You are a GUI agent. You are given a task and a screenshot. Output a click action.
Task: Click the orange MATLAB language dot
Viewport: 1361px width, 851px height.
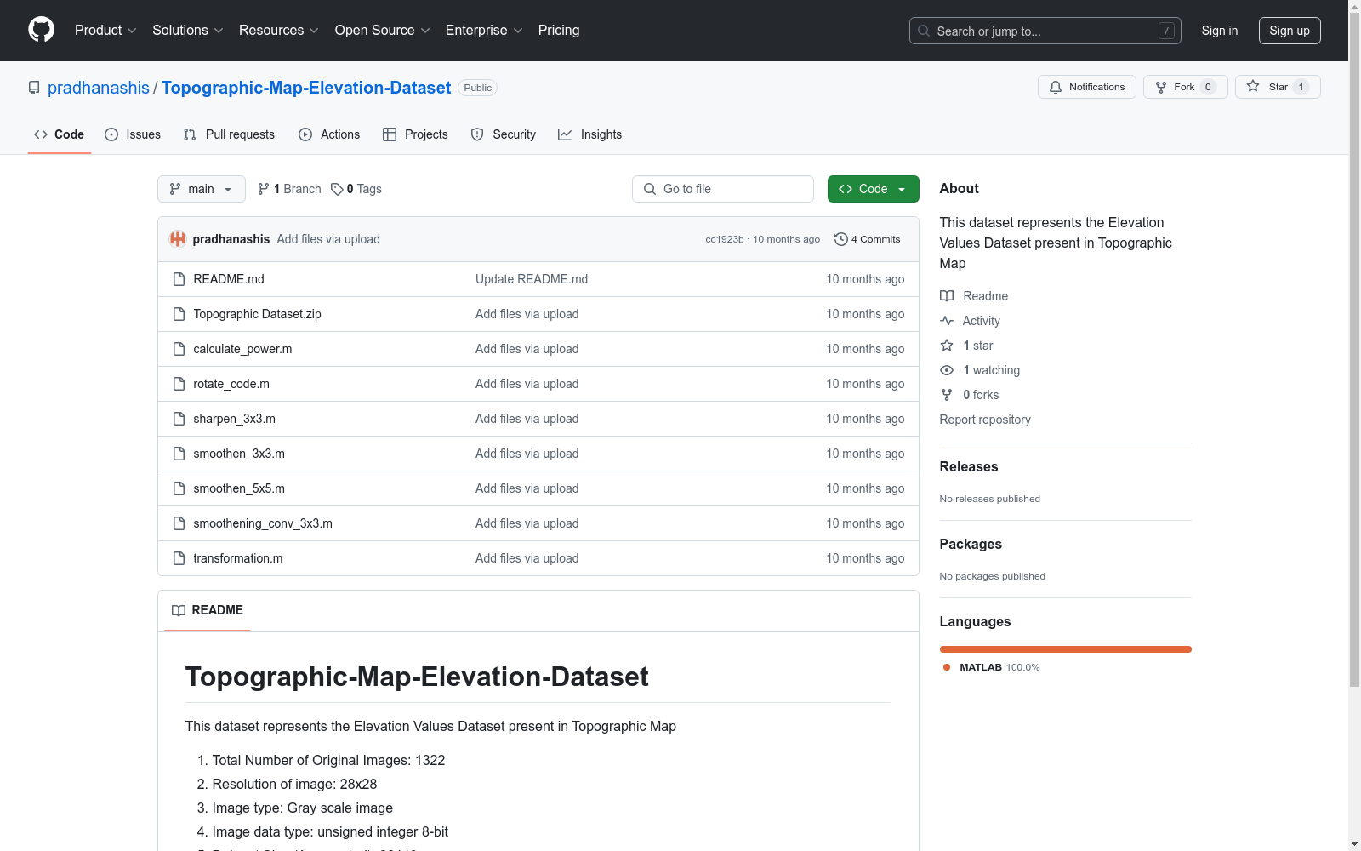coord(947,667)
